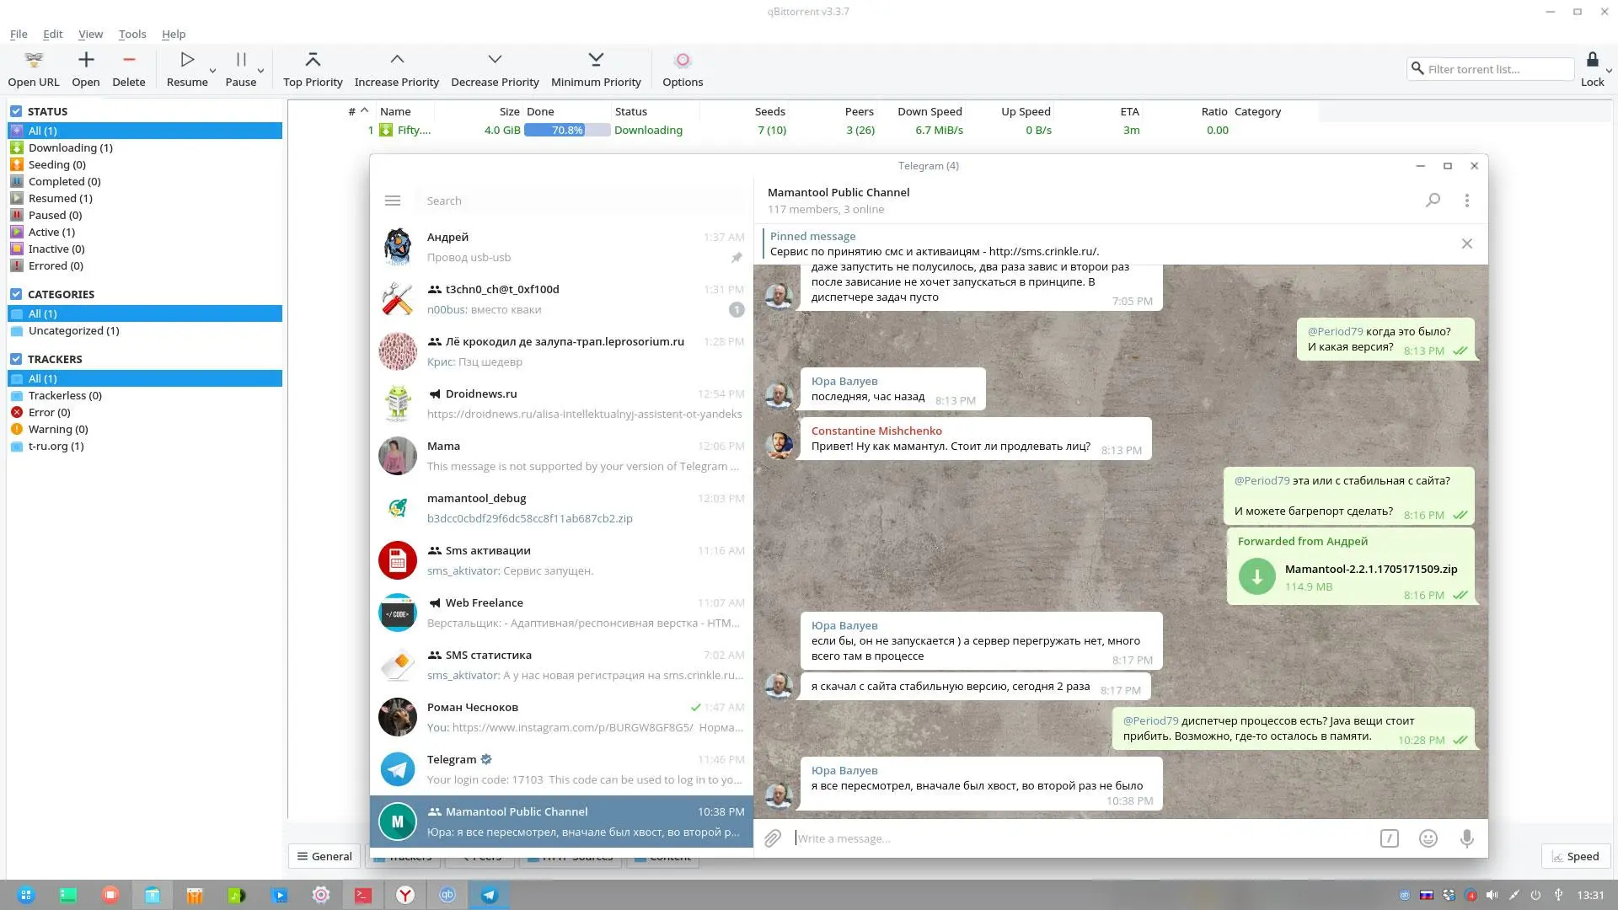Click Decrease Priority arrow icon
This screenshot has height=910, width=1618.
pos(495,60)
